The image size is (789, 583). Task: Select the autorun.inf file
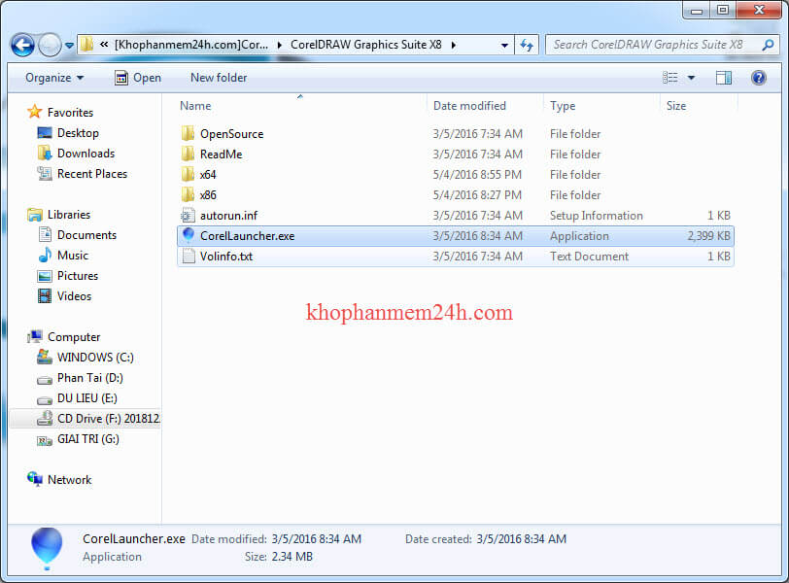[228, 216]
